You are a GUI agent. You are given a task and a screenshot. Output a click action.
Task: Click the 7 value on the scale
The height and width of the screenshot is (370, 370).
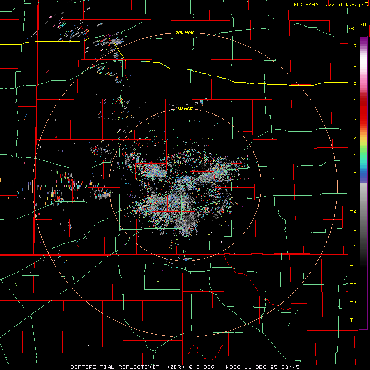[355, 46]
